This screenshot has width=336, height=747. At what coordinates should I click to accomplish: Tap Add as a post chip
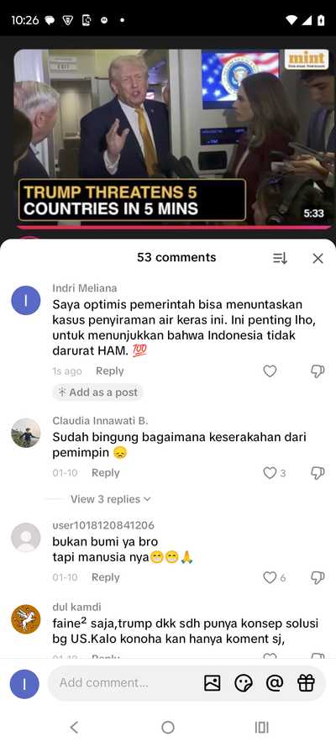coord(97,392)
